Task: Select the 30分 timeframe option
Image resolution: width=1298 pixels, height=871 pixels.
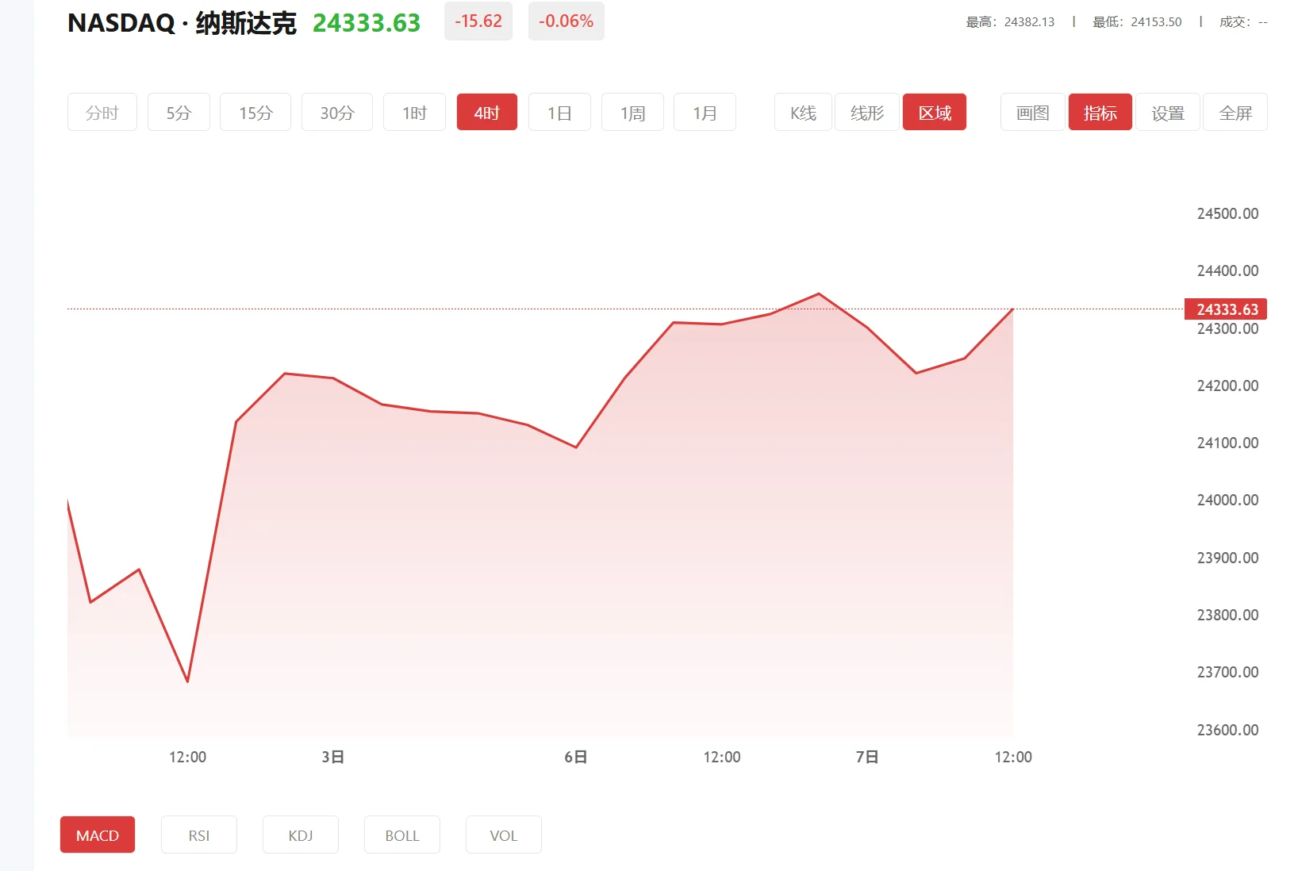Action: (336, 112)
